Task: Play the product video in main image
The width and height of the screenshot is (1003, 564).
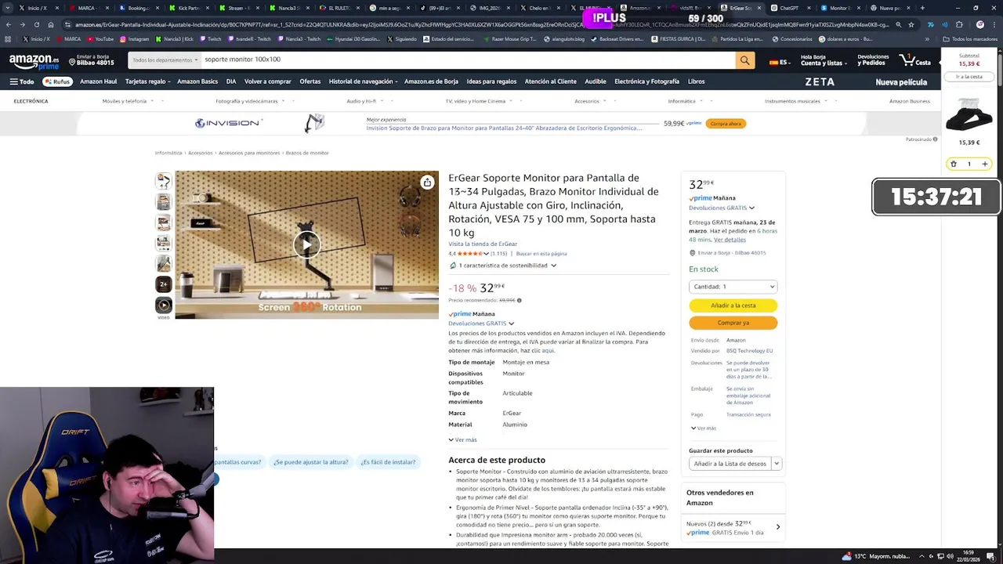Action: tap(306, 244)
